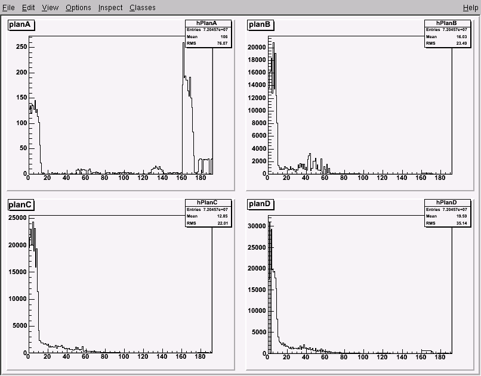Click the Entries row in hPlanD stats
481x376 pixels.
pos(447,209)
